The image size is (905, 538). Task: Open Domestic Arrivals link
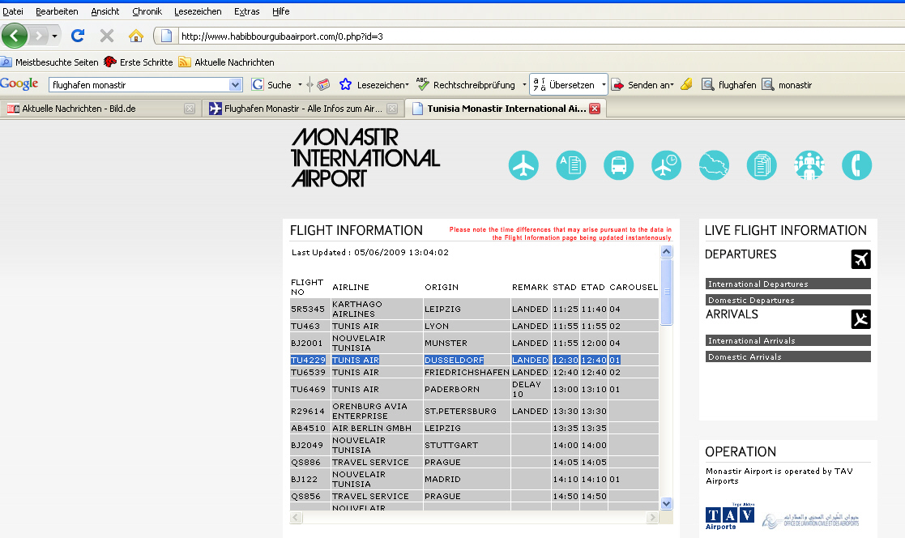[788, 357]
